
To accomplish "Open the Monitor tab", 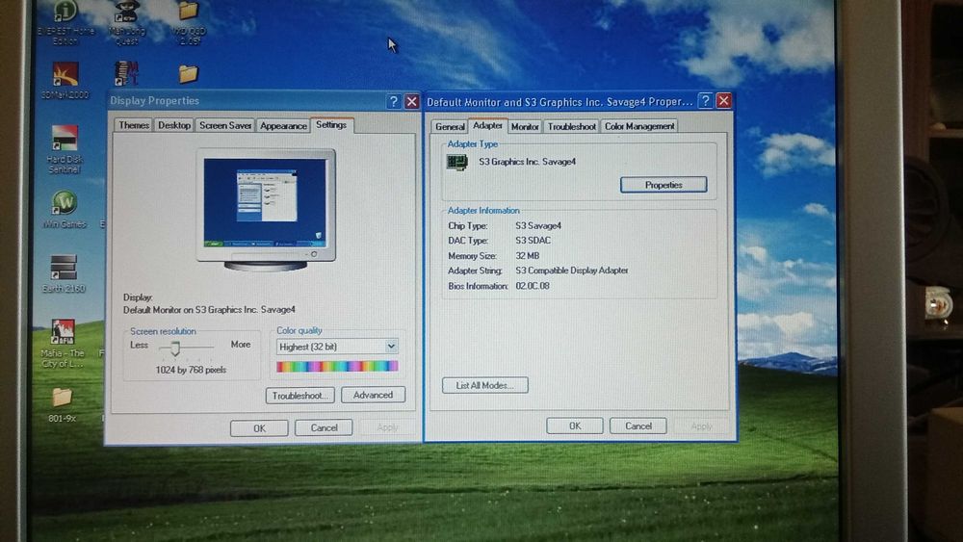I will pos(525,126).
